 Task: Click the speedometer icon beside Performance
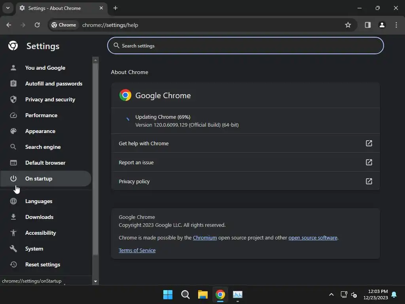[x=13, y=115]
